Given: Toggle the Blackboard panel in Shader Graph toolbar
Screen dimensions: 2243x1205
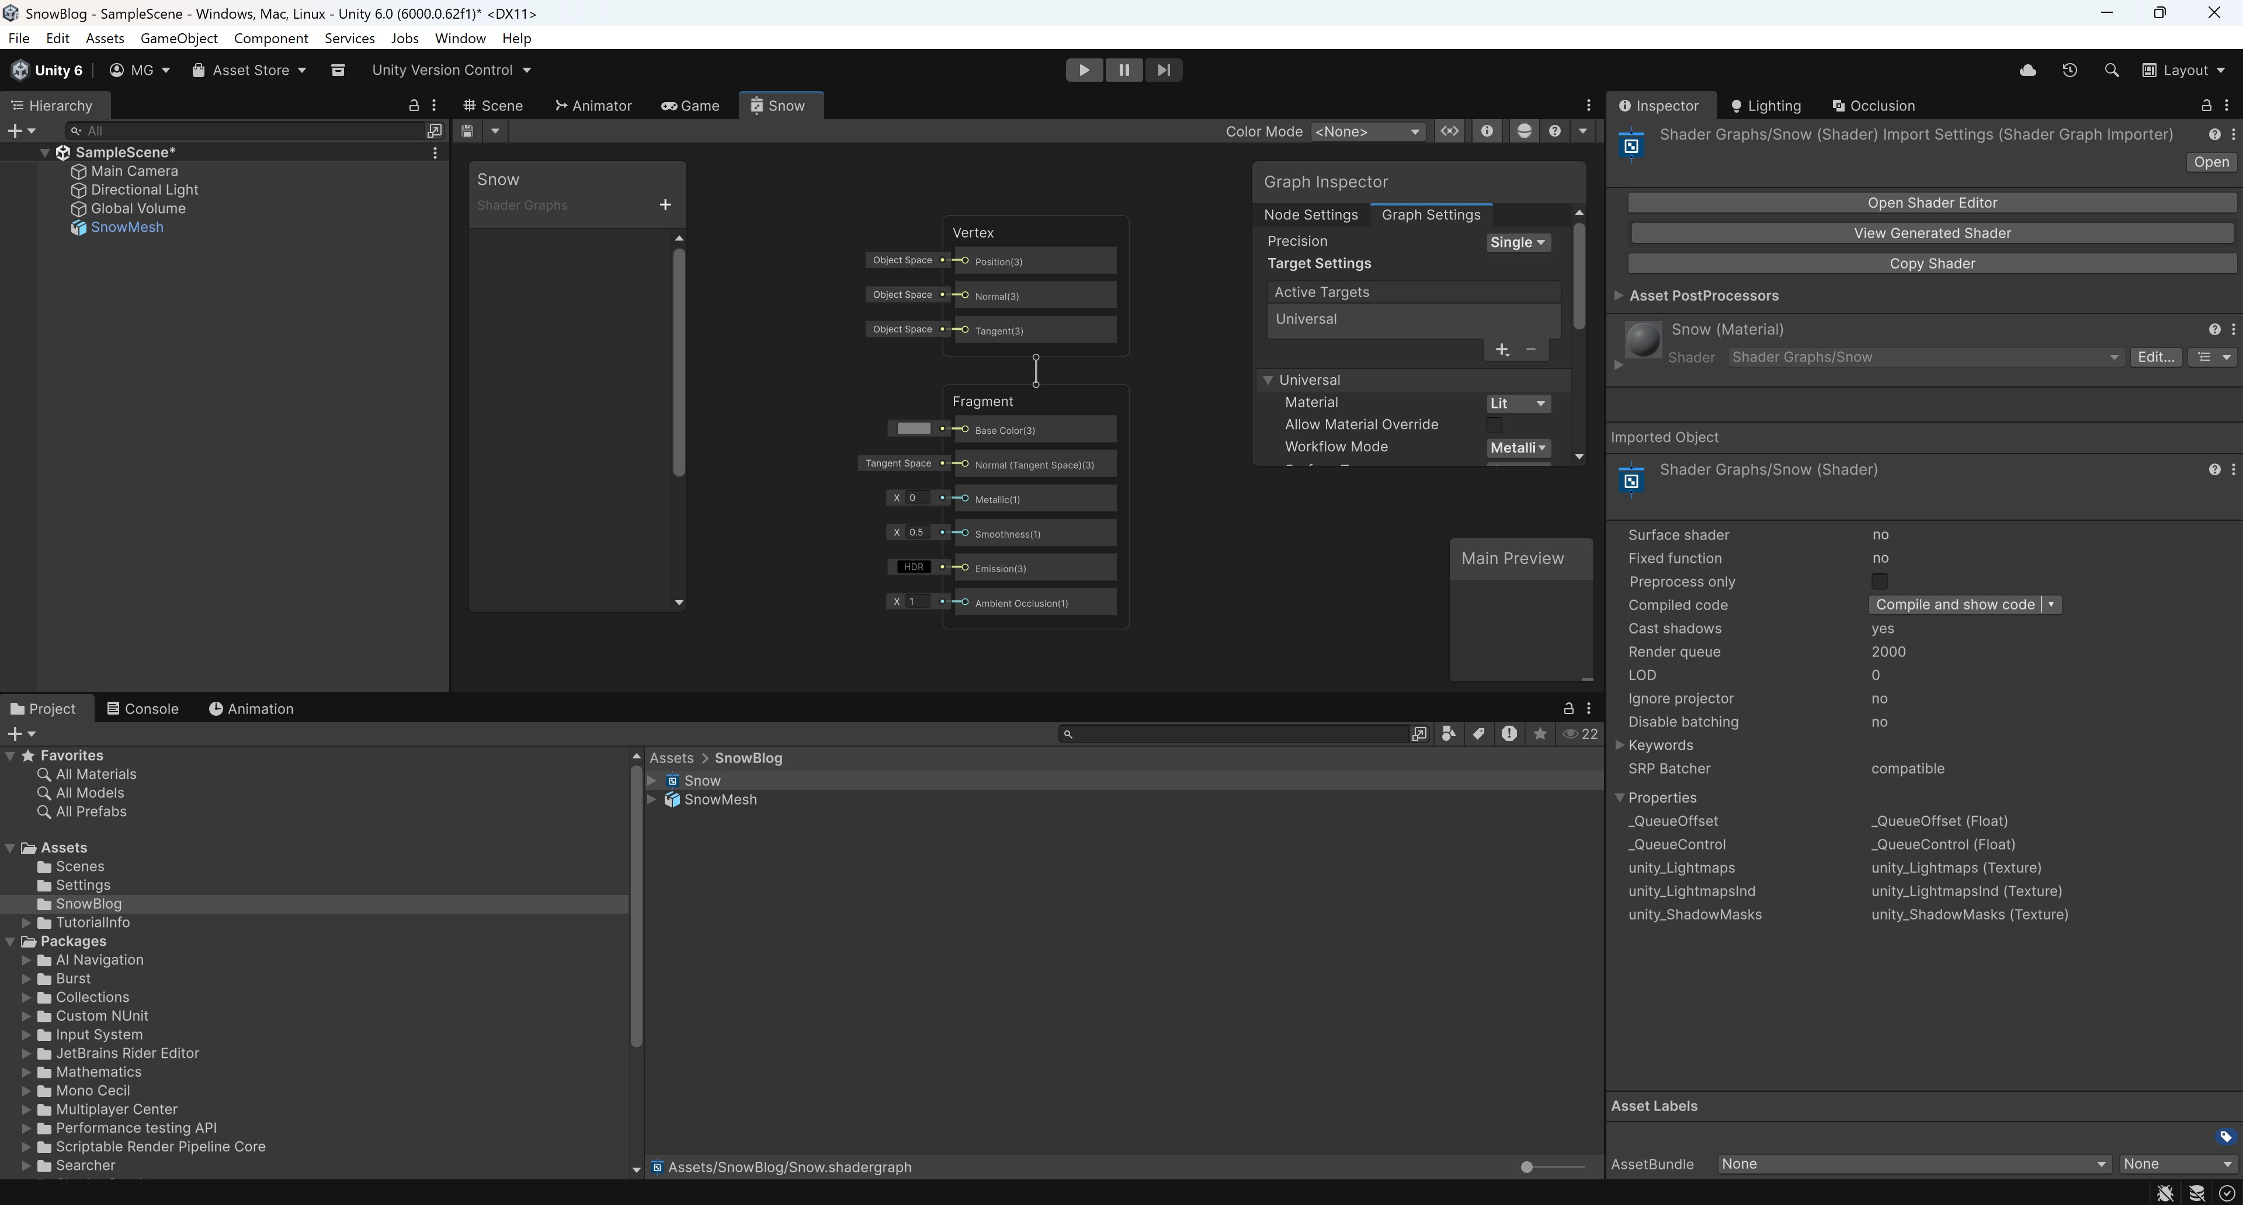Looking at the screenshot, I should pyautogui.click(x=1450, y=131).
